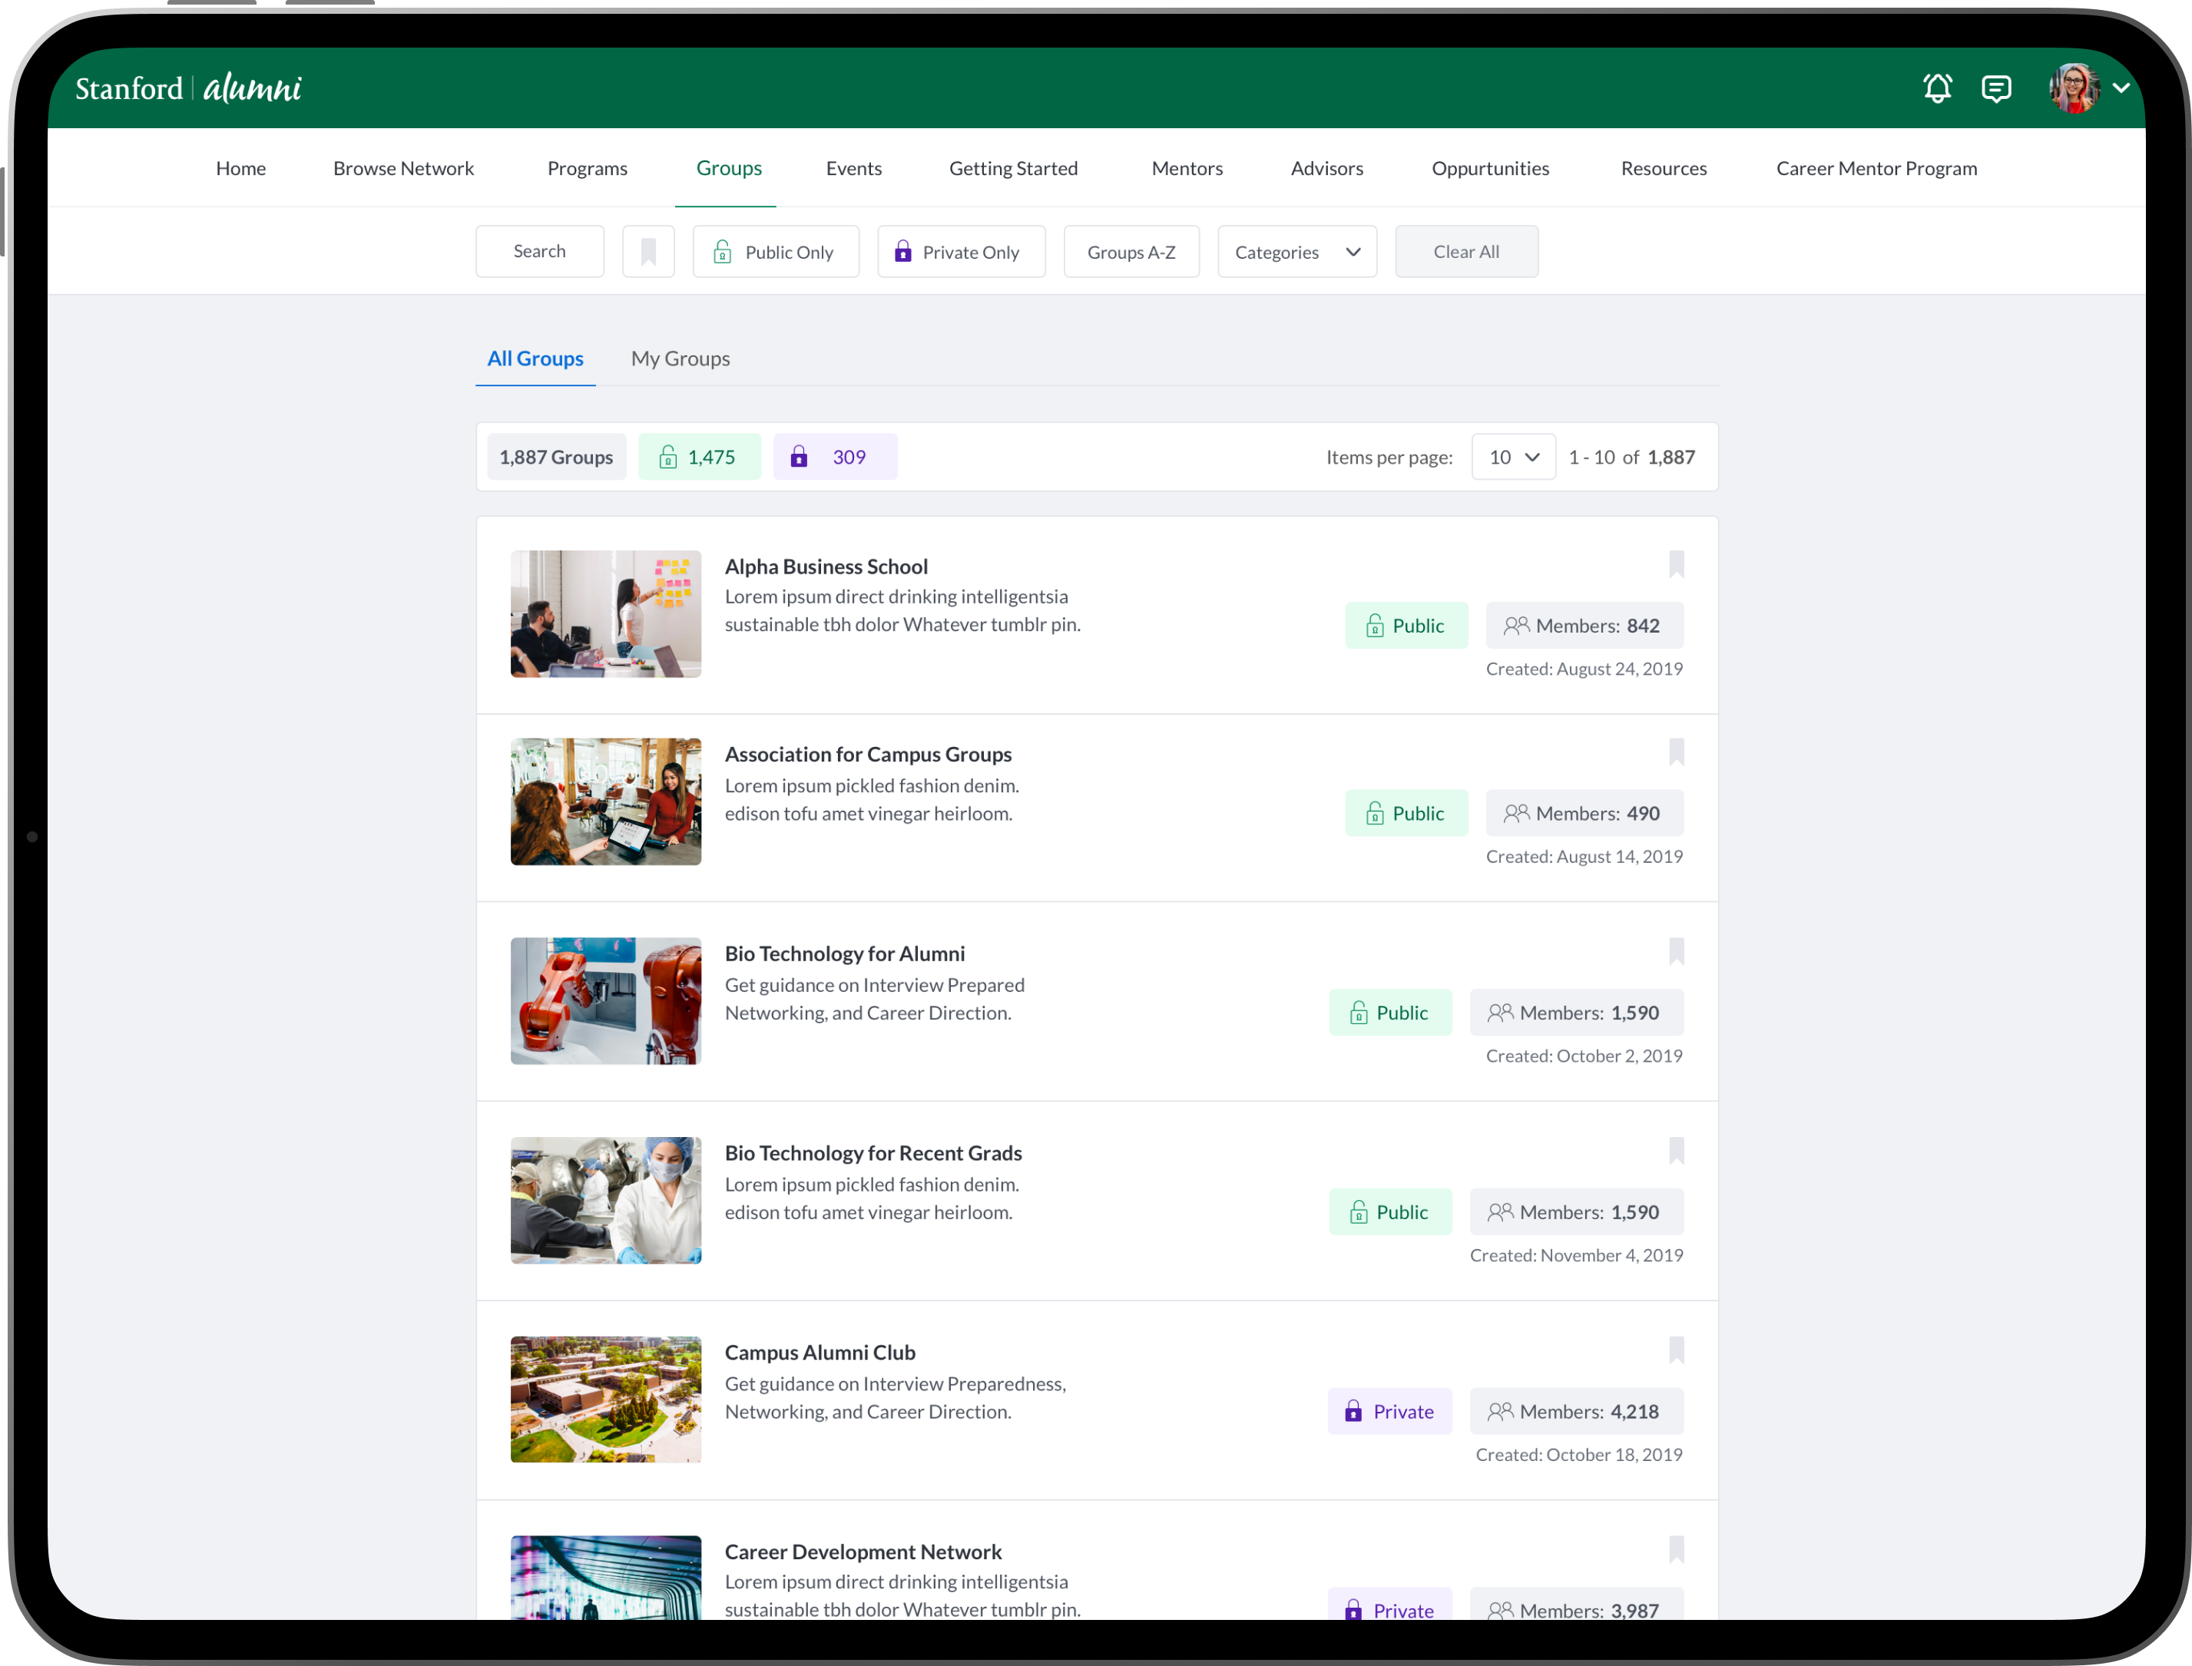The width and height of the screenshot is (2192, 1666).
Task: Click the Career Development Network thumbnail
Action: [605, 1577]
